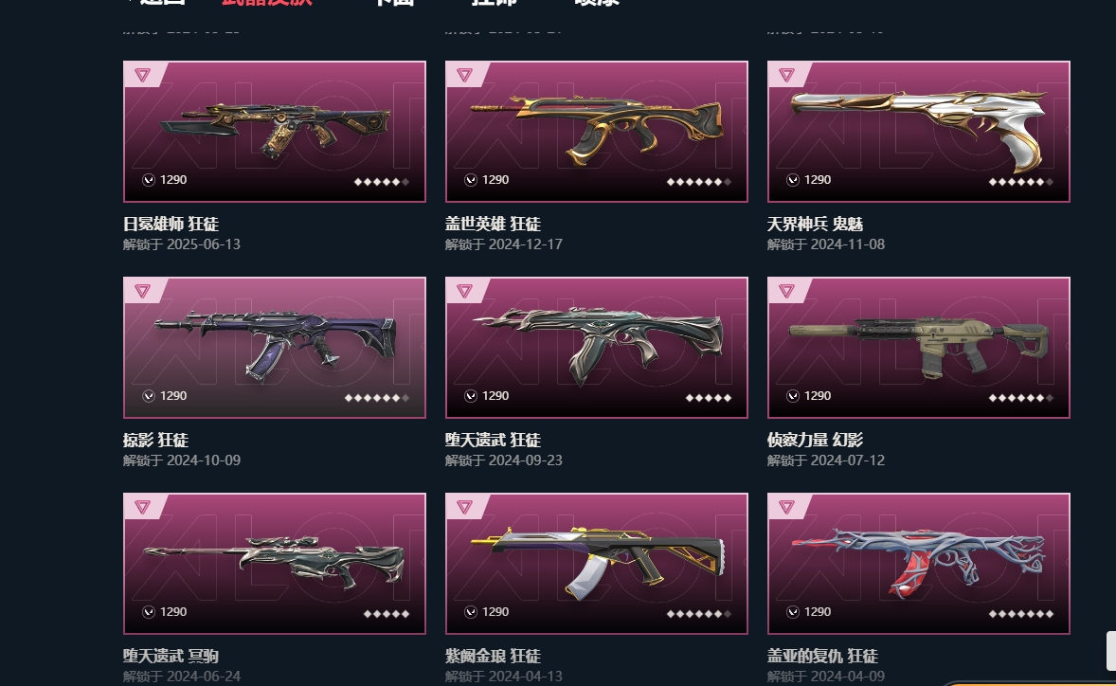Click upgrade level diamonds on 盖亚的复仇 狂徒

point(1020,613)
